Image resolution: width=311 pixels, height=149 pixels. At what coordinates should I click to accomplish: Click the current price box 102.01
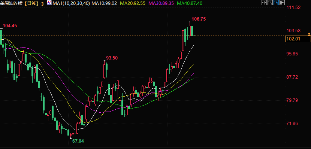pos(298,39)
